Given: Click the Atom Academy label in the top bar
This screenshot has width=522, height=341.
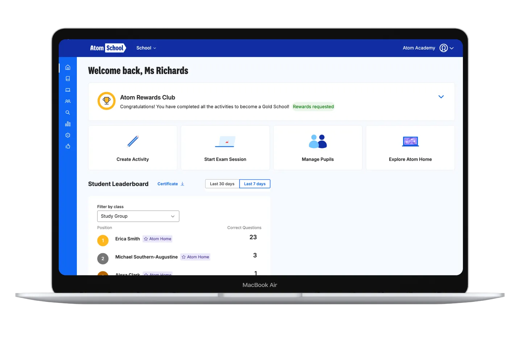Looking at the screenshot, I should pos(419,48).
